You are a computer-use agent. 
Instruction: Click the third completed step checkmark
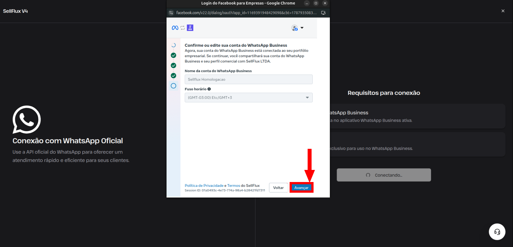(x=174, y=76)
